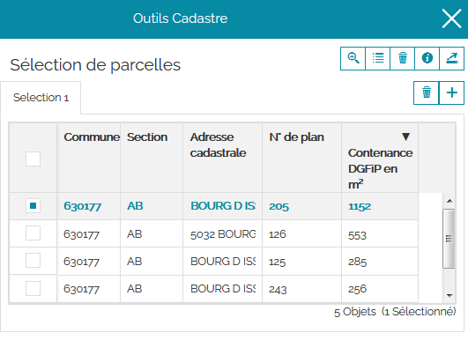This screenshot has height=355, width=468.
Task: Delete Selection 1 tab with trash icon
Action: [427, 92]
